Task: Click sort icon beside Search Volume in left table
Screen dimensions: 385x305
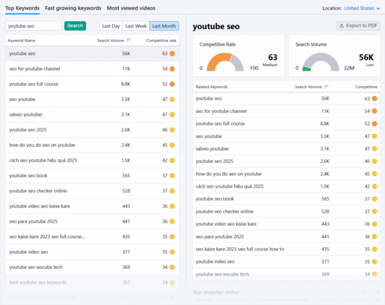Action: click(x=128, y=40)
